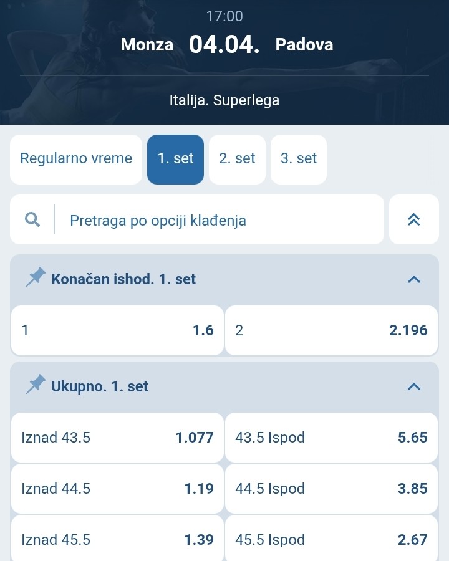Select the 1. set tab
This screenshot has width=449, height=561.
175,159
